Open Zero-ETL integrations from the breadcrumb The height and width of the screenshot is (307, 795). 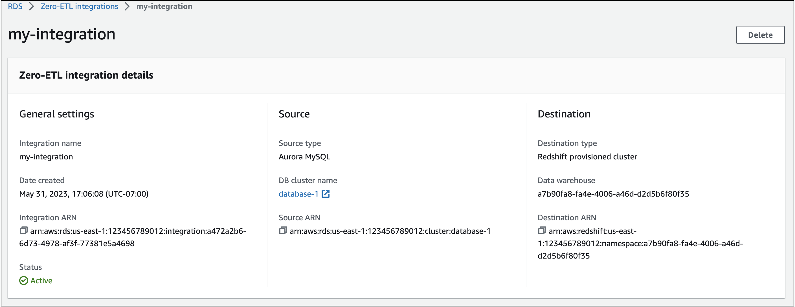click(x=79, y=6)
